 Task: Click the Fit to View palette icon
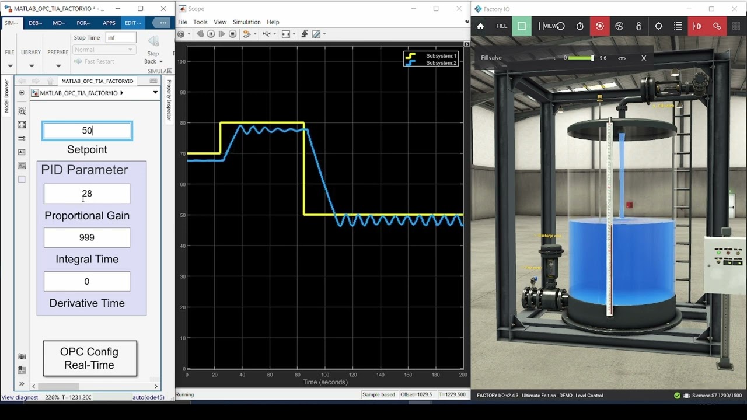[x=22, y=125]
